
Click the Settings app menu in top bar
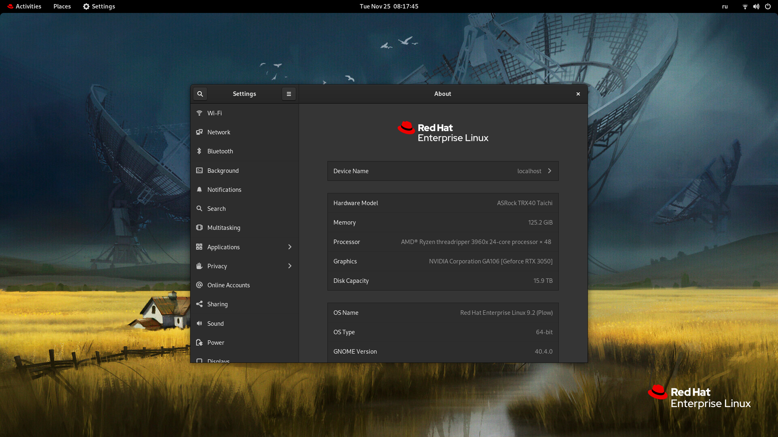pyautogui.click(x=99, y=6)
